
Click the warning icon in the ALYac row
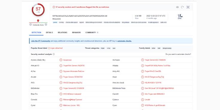point(61,71)
